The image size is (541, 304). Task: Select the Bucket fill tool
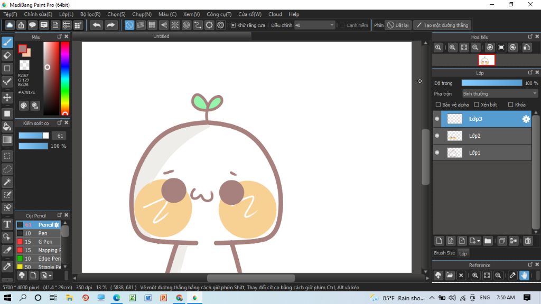pos(7,127)
